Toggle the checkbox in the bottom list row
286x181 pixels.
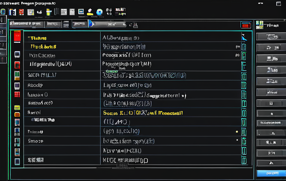244,161
